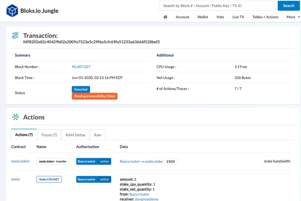This screenshot has height=201, width=301.
Task: Click the stake_net_quantity: 1 line
Action: click(x=137, y=189)
